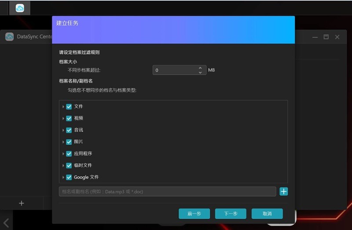Select the 临时文件 label in the list

pos(83,165)
